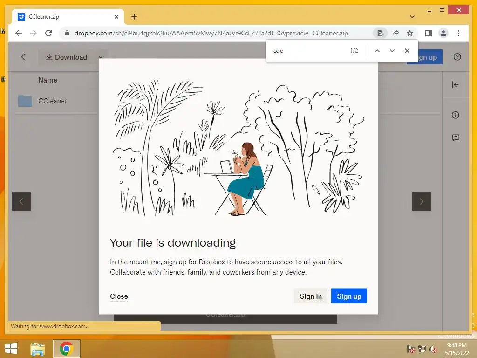This screenshot has height=358, width=477.
Task: Open the Chrome profile avatar
Action: tap(443, 33)
